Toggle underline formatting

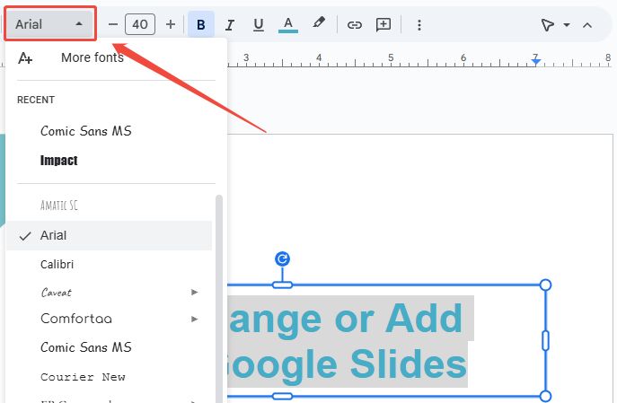click(x=259, y=25)
